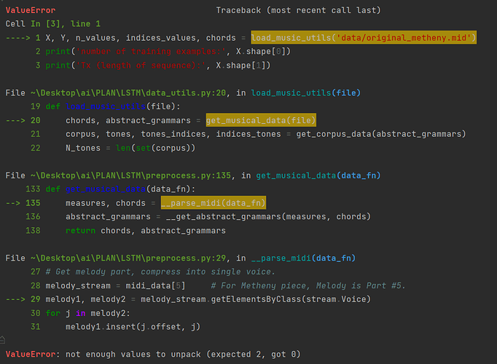The height and width of the screenshot is (364, 497).
Task: Click __get_abstract_grammars(measures, chords) on line 136
Action: (268, 216)
